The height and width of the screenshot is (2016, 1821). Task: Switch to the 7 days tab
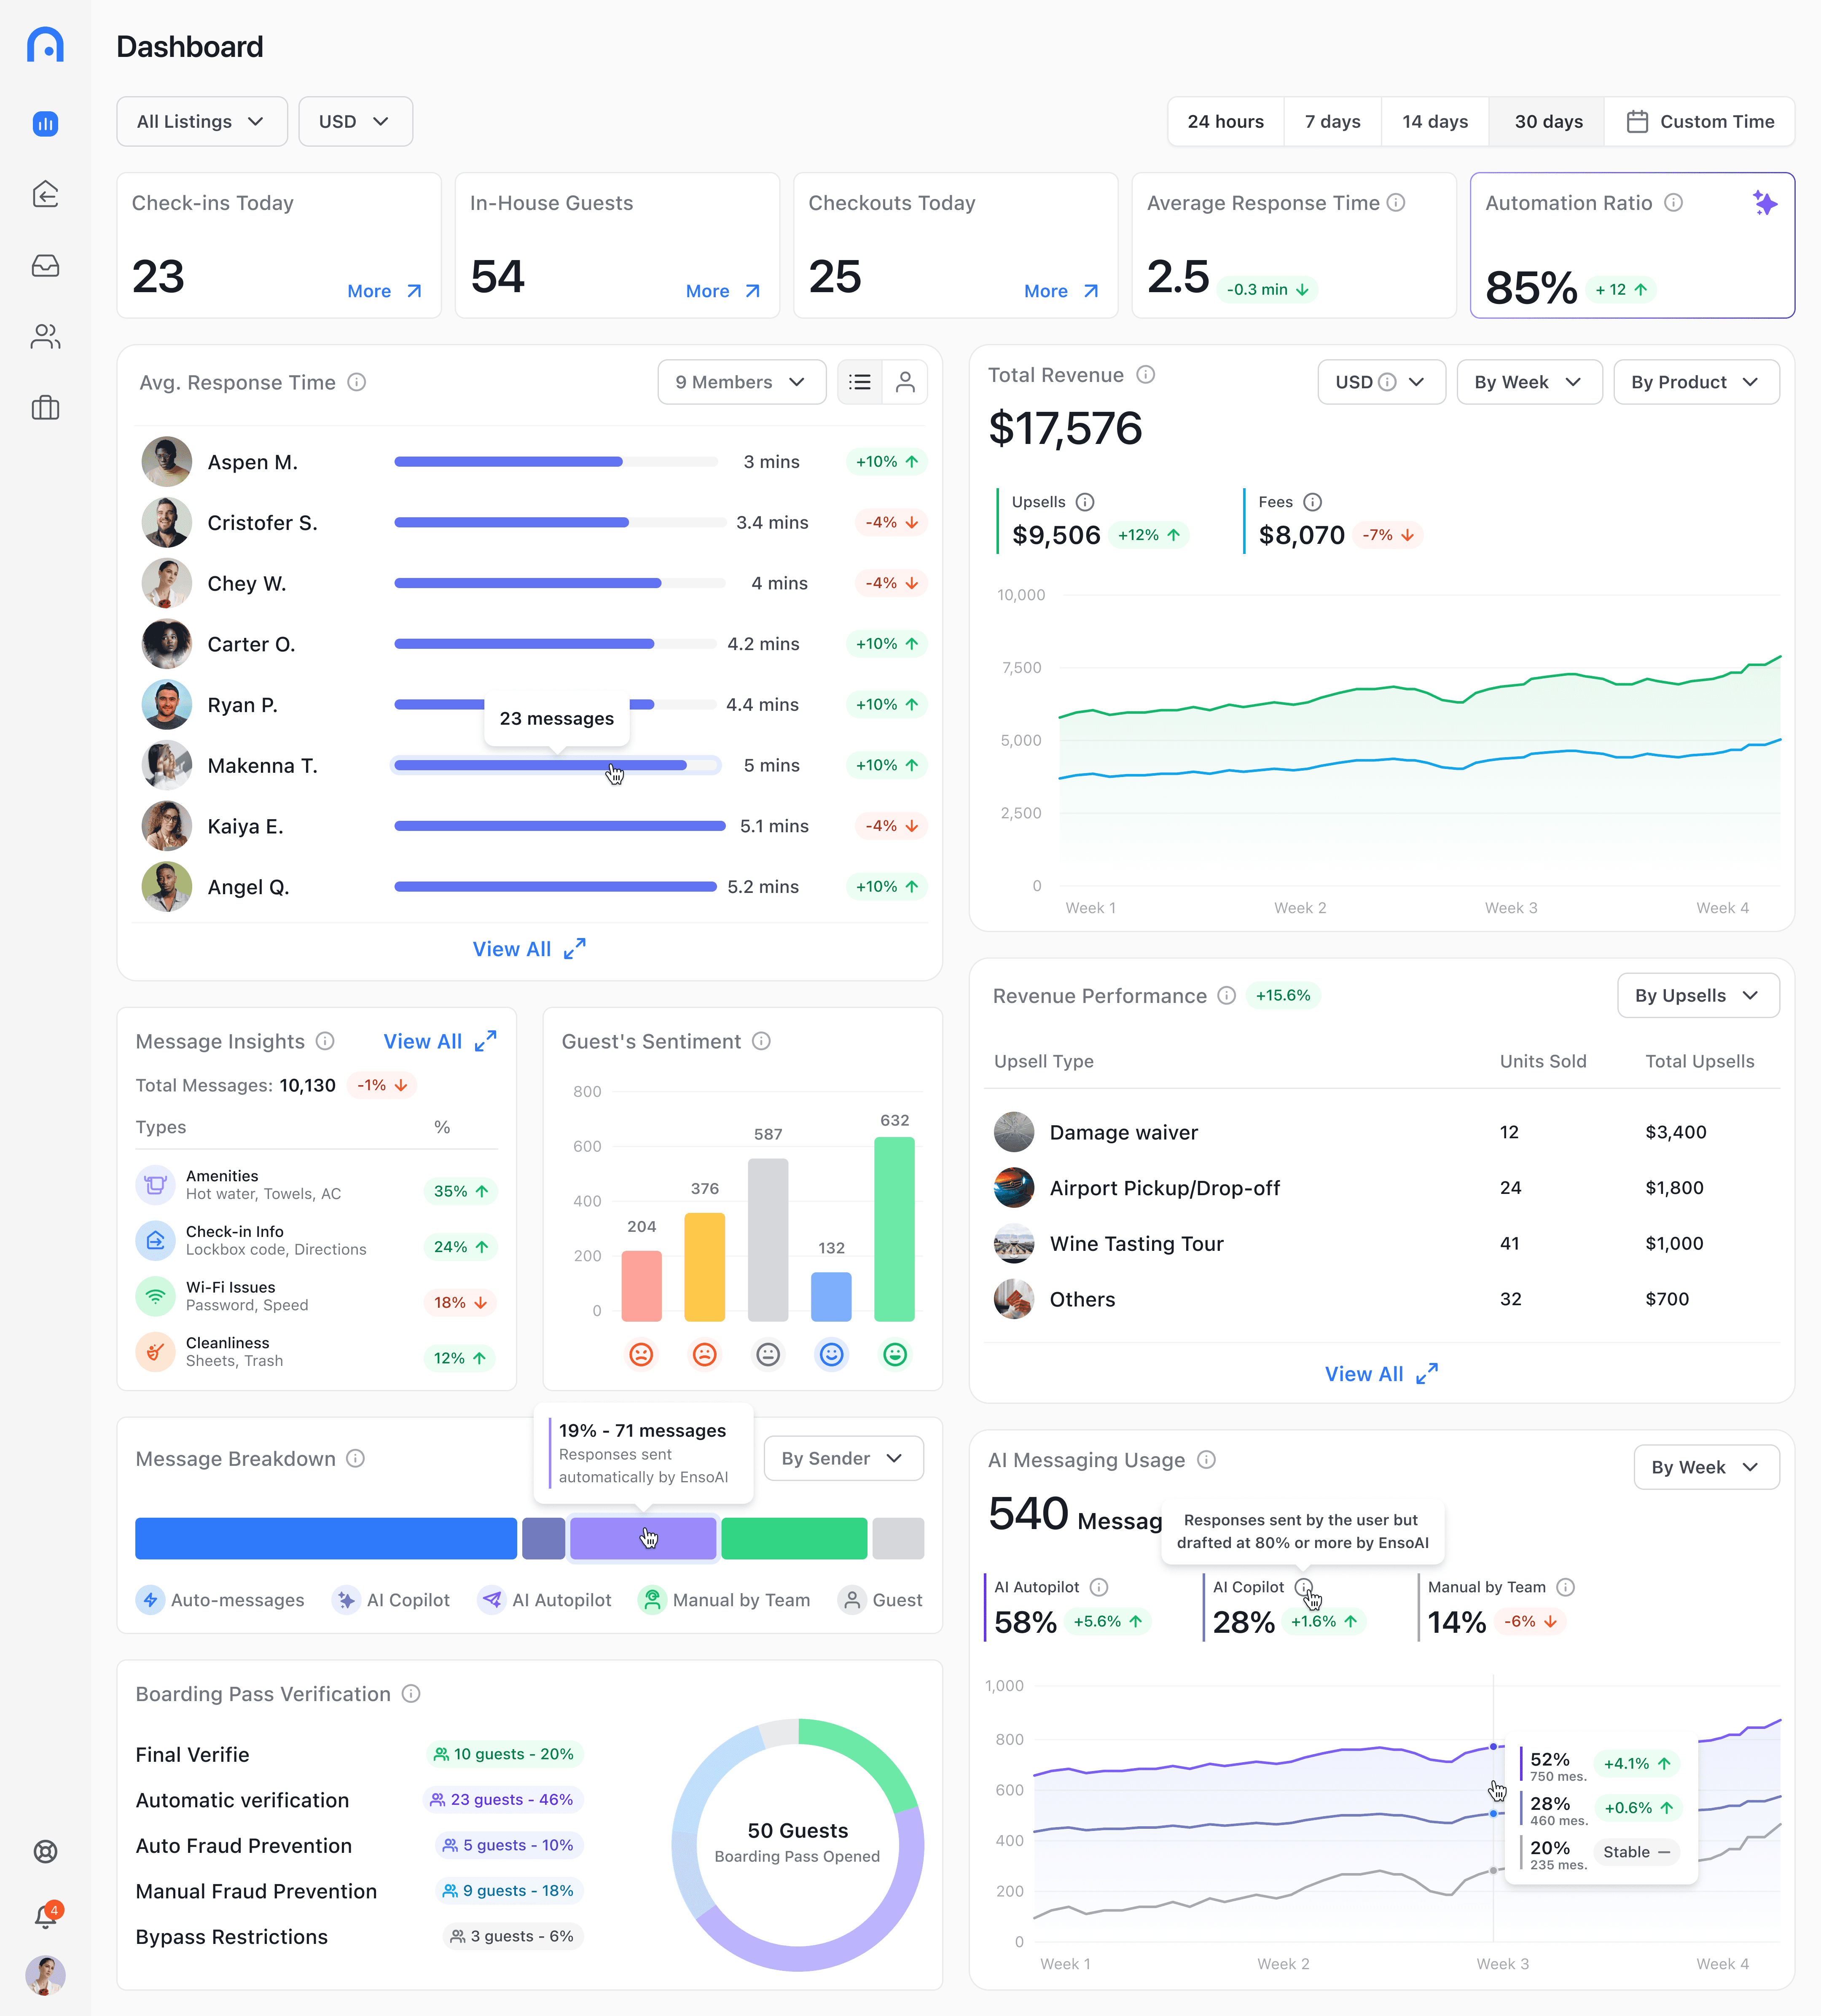pos(1332,121)
